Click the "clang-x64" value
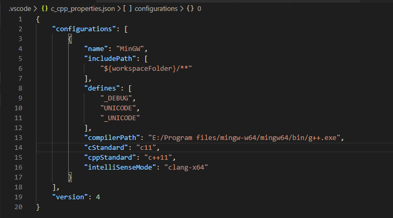 pyautogui.click(x=186, y=168)
